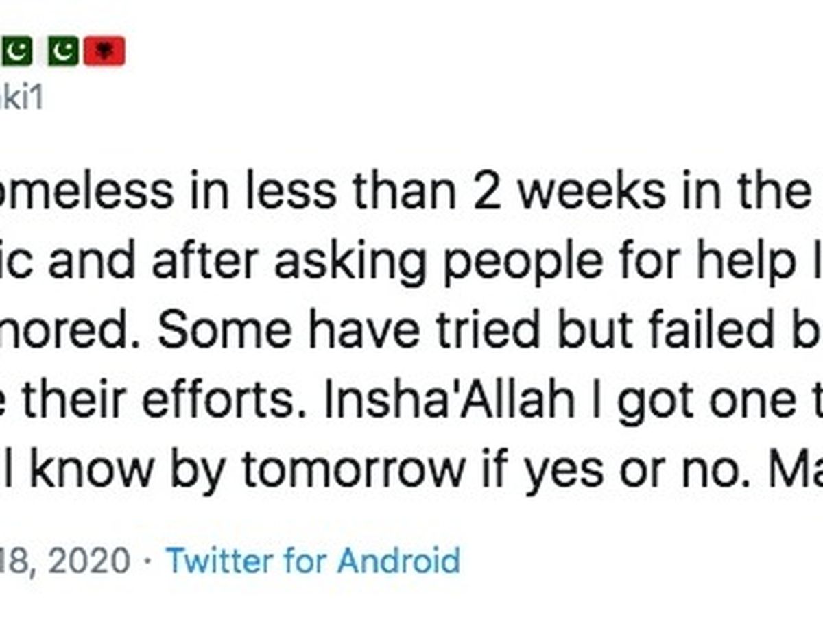Viewport: 823px width, 617px height.
Task: Click the word "know" in the last tweet line
Action: click(x=82, y=468)
